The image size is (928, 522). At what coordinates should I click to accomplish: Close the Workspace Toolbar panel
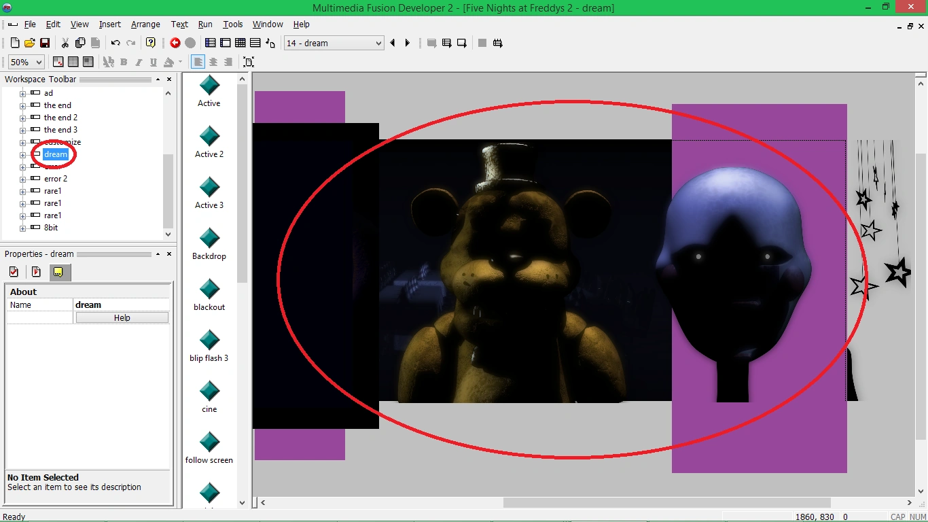coord(168,80)
